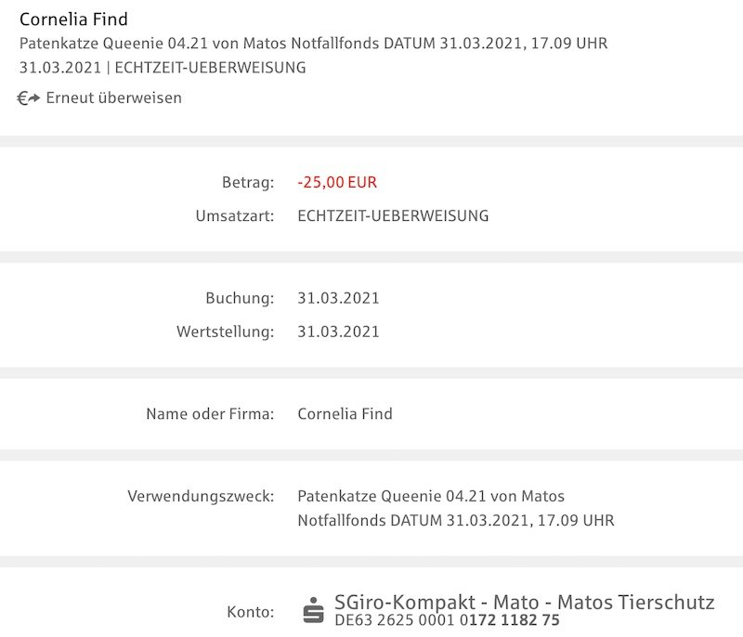The image size is (743, 637).
Task: Click the Betrag label
Action: coord(248,182)
